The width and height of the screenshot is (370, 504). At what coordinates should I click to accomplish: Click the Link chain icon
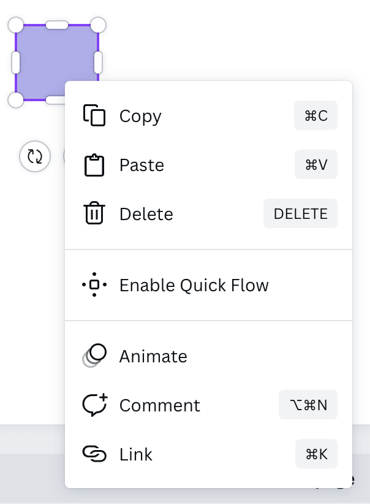click(x=94, y=454)
